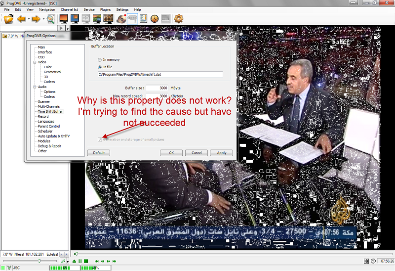Click the volume slider at the bottom left
The image size is (395, 271).
click(x=30, y=261)
